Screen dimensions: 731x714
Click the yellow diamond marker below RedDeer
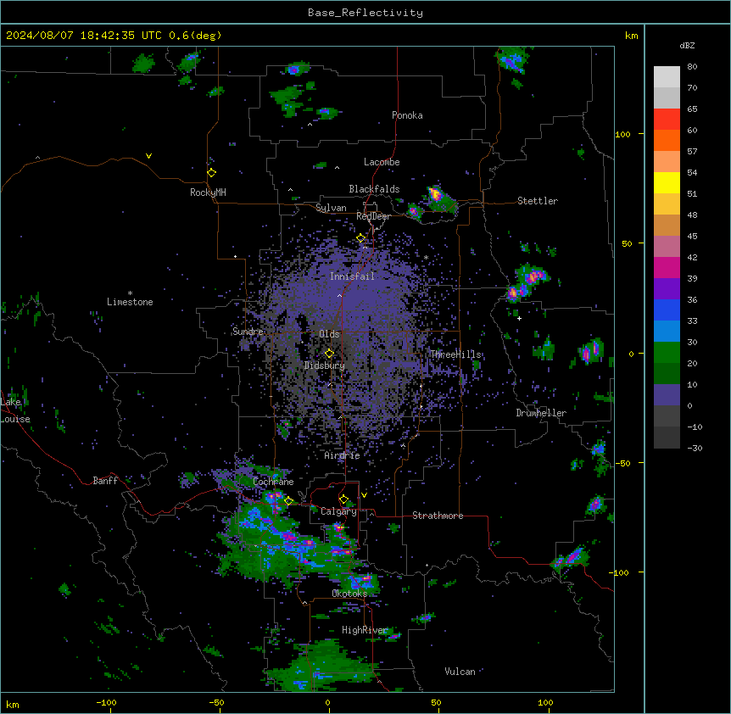coord(361,238)
